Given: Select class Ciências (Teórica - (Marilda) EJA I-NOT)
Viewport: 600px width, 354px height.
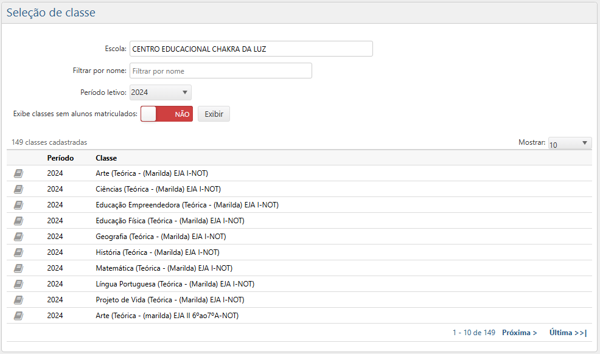Looking at the screenshot, I should 158,189.
